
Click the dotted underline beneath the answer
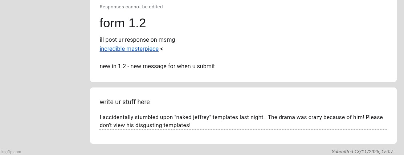click(x=243, y=129)
